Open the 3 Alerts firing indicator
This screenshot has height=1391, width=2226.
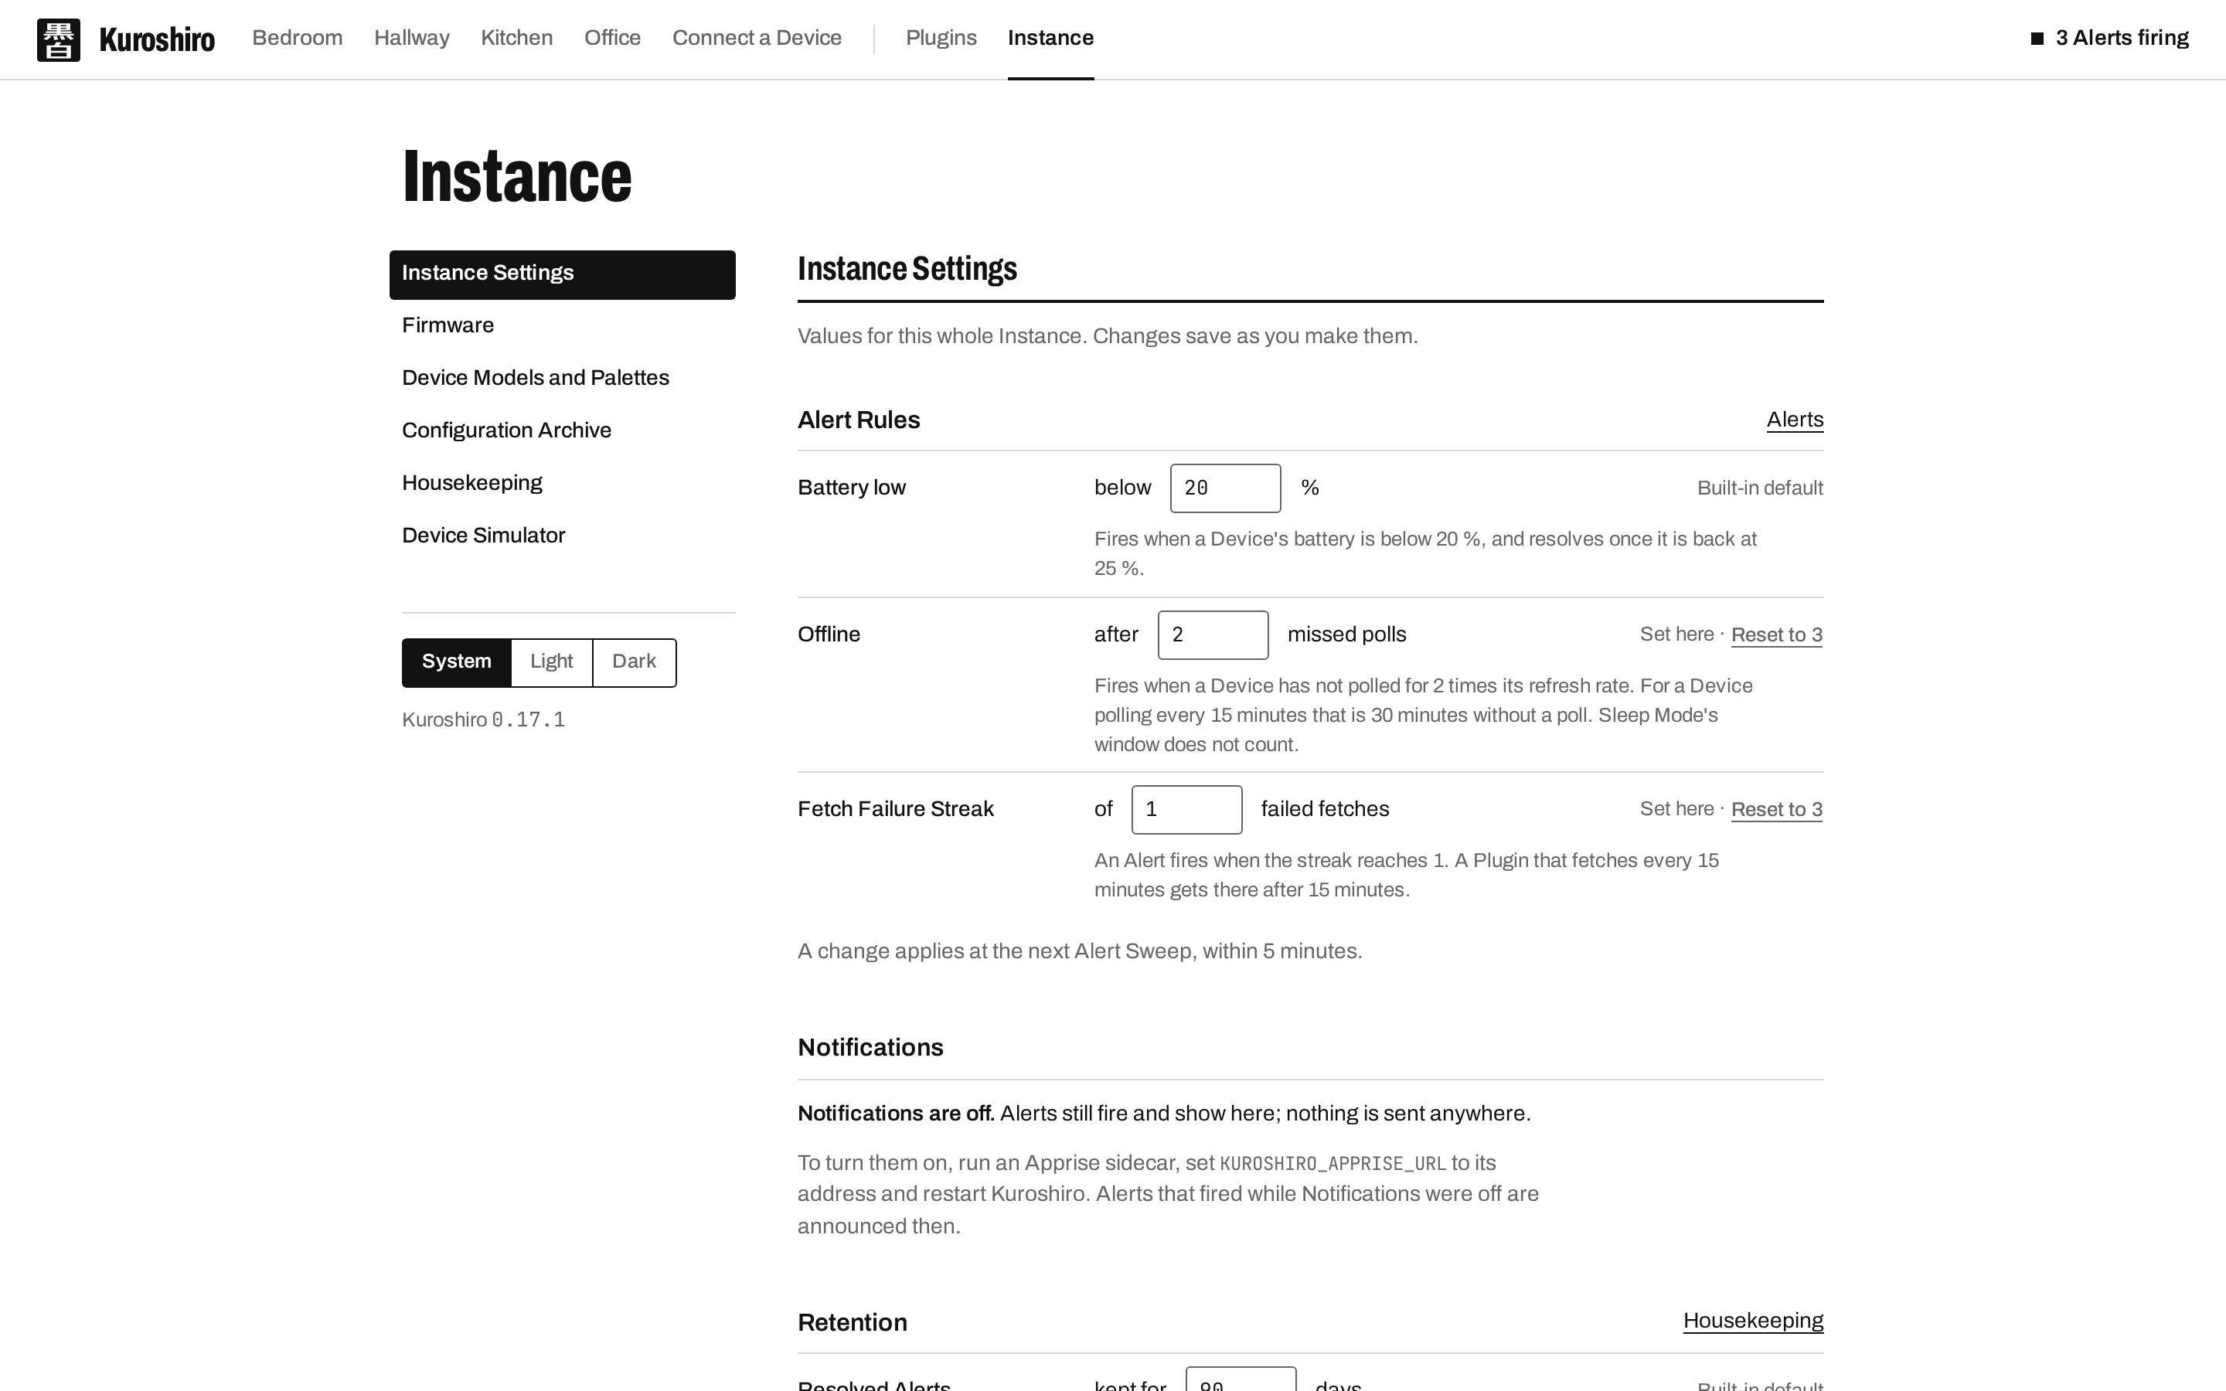(2109, 38)
